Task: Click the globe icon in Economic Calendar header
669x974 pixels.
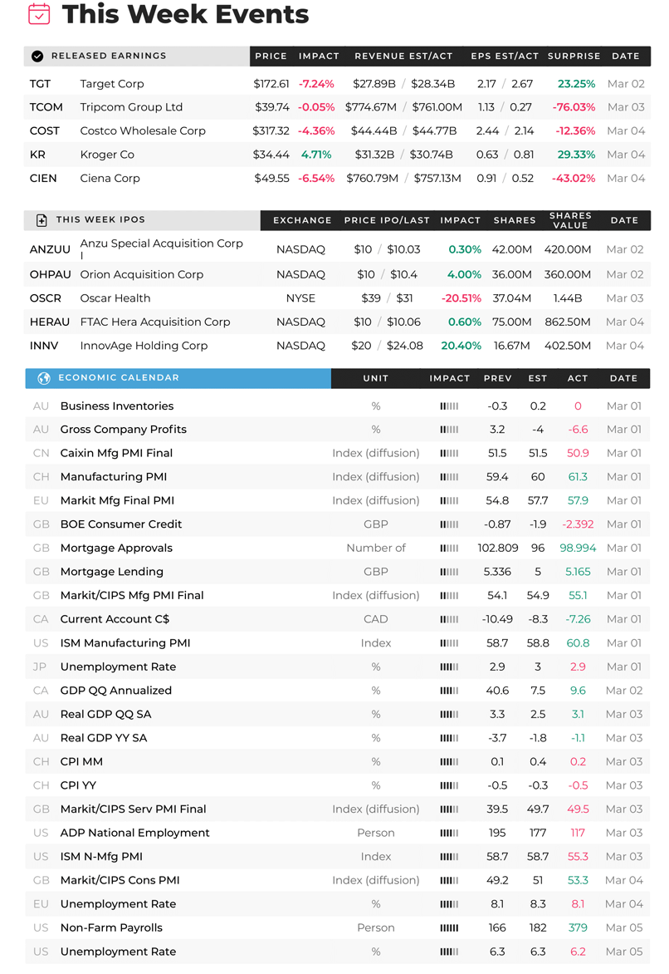Action: click(x=43, y=377)
